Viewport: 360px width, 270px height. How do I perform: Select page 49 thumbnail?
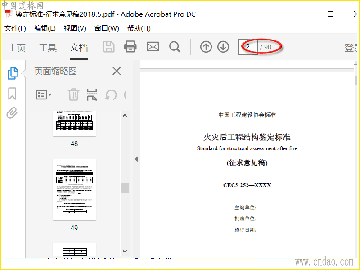[x=74, y=189]
